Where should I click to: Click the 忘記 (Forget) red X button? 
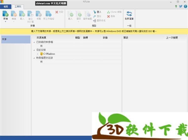click(59, 12)
